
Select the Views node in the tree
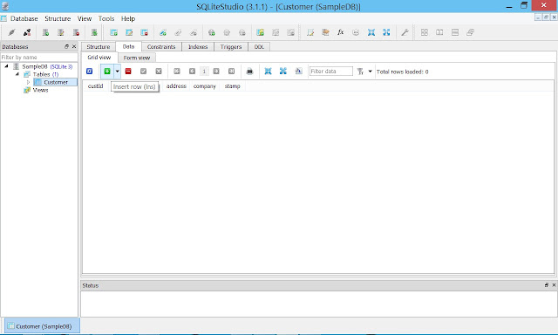(40, 90)
